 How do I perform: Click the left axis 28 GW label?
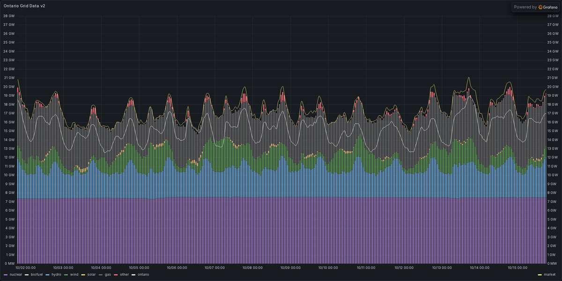9,16
